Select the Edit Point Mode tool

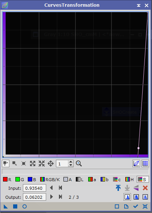pos(6,163)
